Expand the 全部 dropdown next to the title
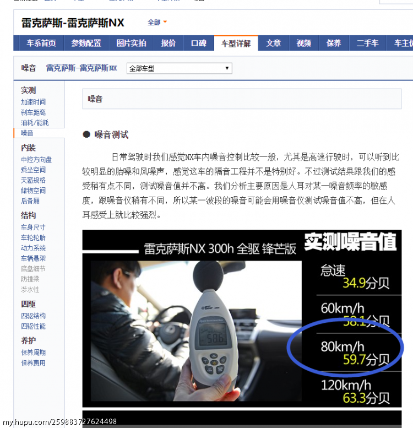 (157, 23)
